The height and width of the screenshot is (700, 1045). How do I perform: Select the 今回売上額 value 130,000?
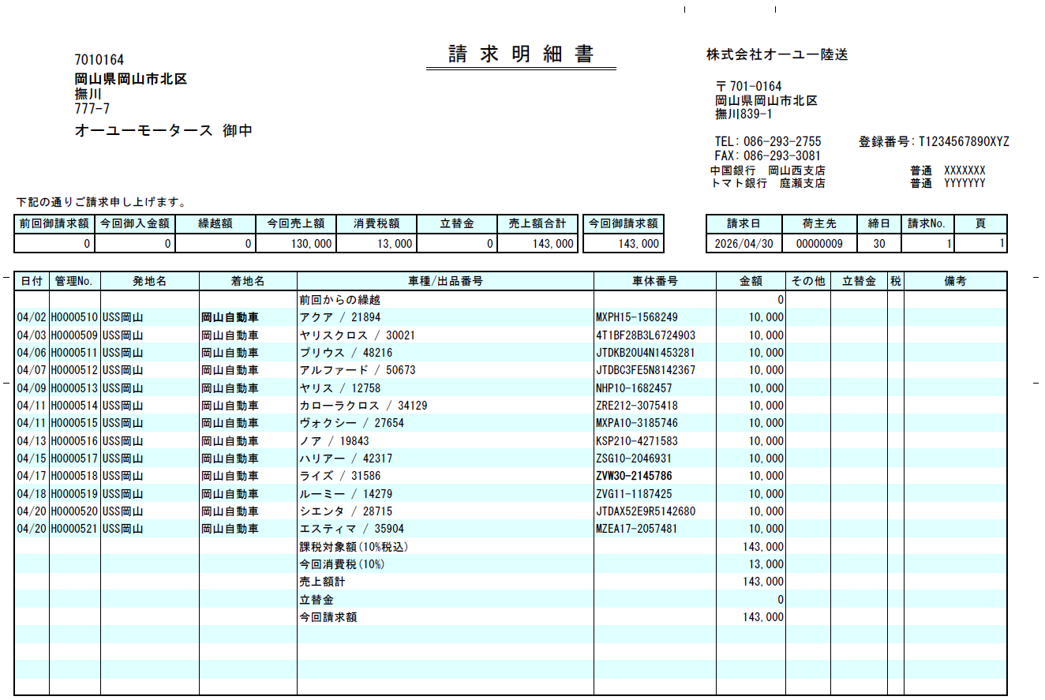(x=311, y=245)
